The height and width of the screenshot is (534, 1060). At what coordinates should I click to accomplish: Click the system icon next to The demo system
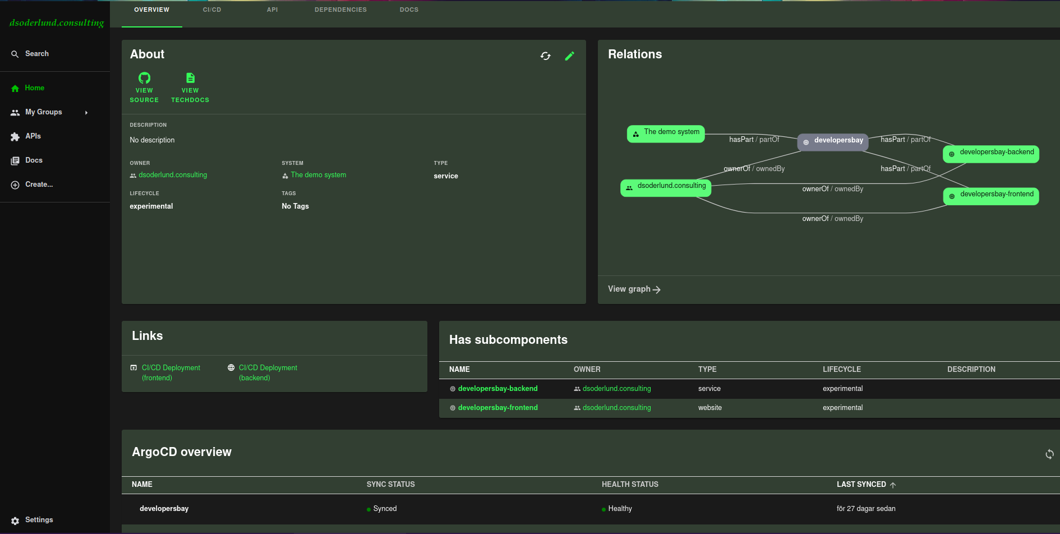285,176
